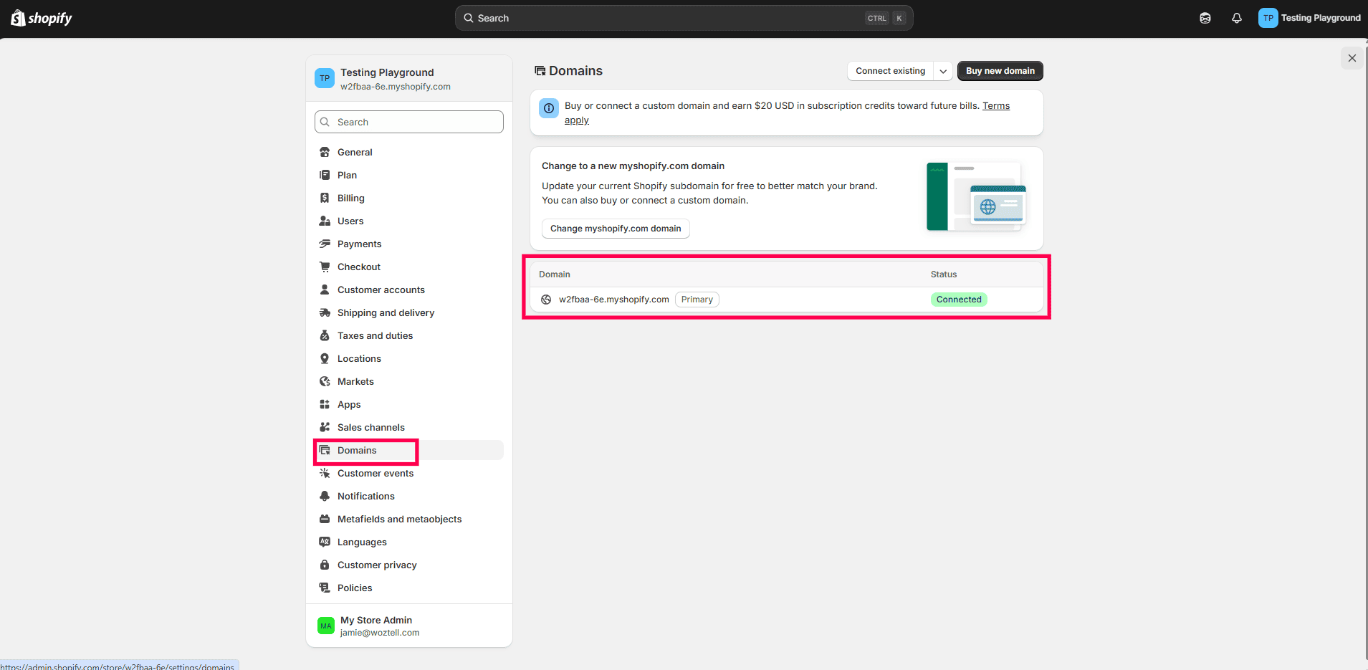Open the Sidekick assistant icon in top bar
The image size is (1368, 670).
click(x=1205, y=18)
